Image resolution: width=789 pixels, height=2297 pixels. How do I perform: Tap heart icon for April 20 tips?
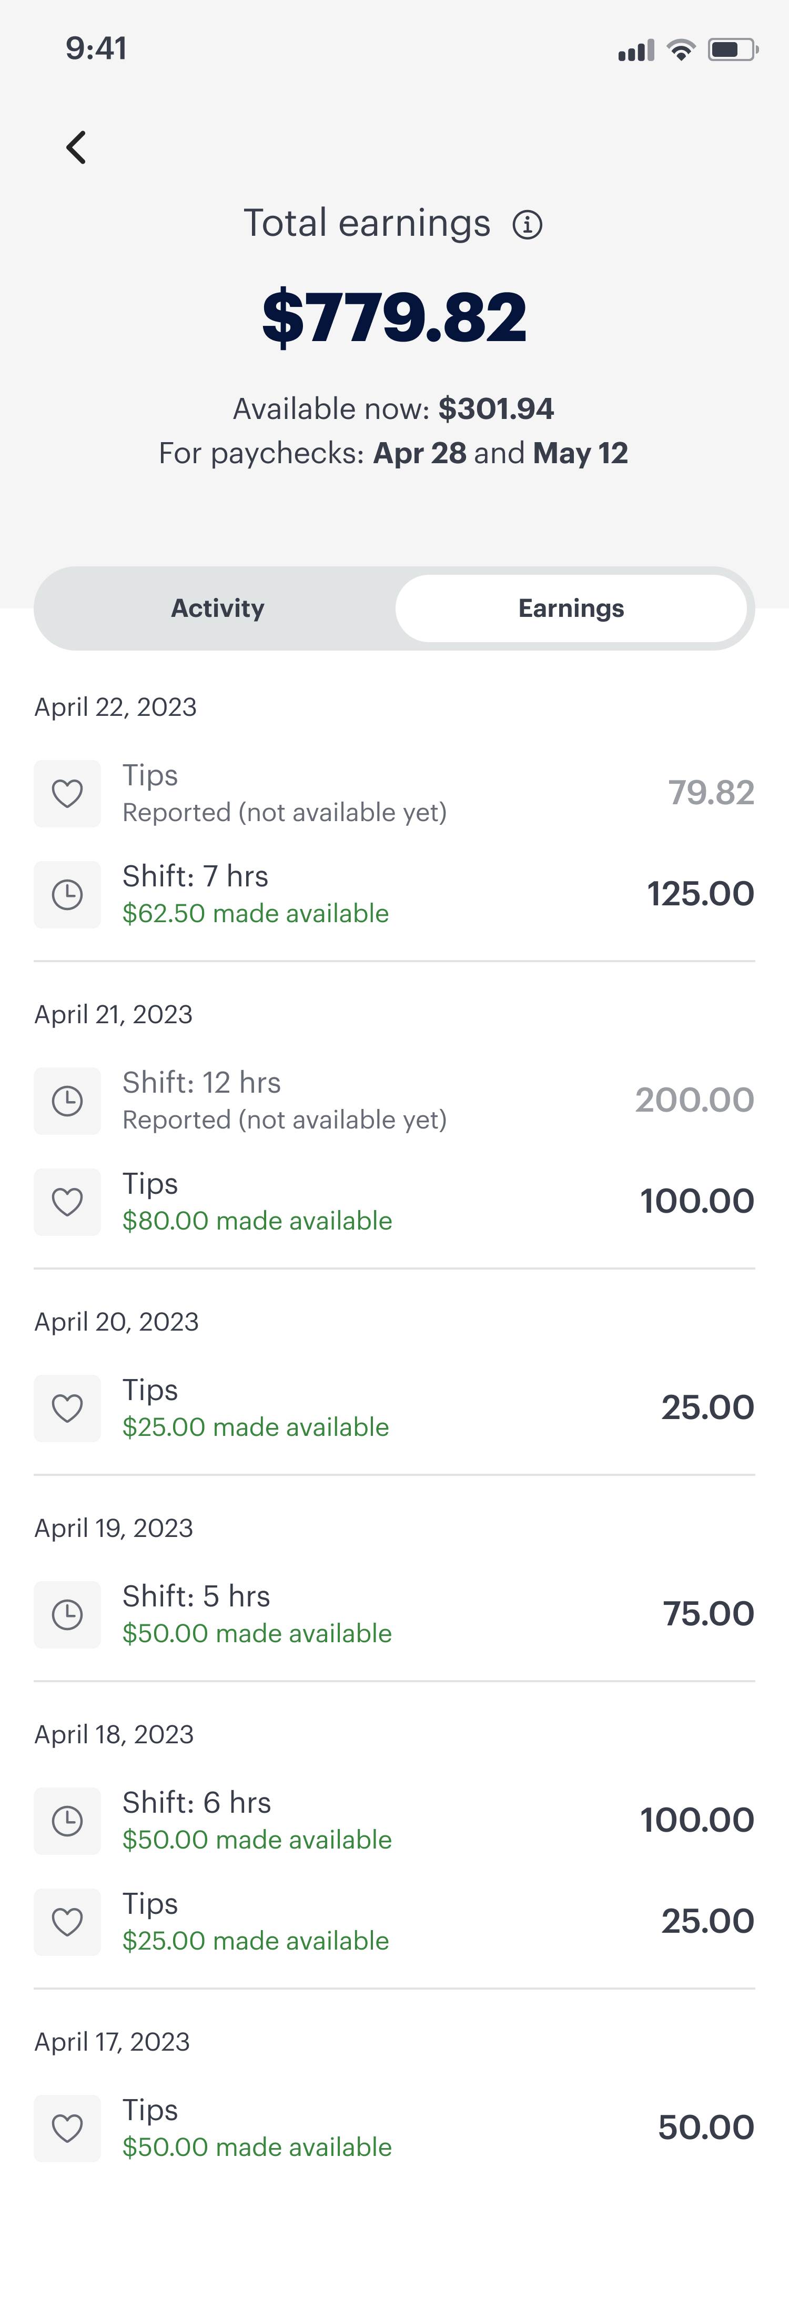68,1408
